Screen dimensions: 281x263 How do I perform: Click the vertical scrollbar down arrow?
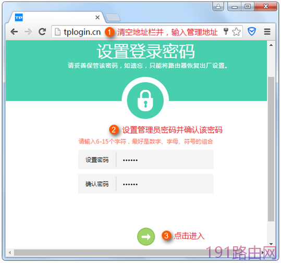271,244
